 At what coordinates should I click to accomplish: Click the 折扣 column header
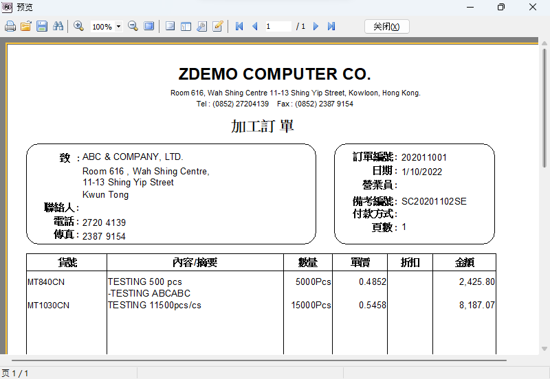pyautogui.click(x=410, y=262)
